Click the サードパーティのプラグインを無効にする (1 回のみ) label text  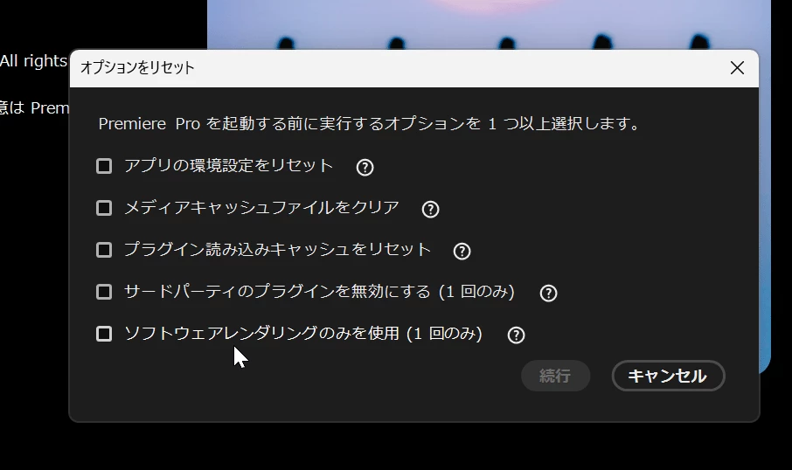click(319, 292)
